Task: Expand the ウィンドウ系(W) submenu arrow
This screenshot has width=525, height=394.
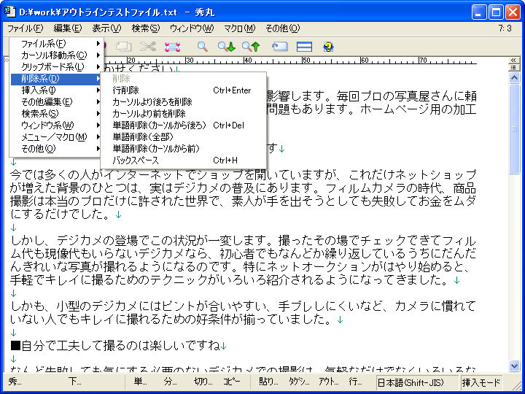Action: [x=98, y=125]
